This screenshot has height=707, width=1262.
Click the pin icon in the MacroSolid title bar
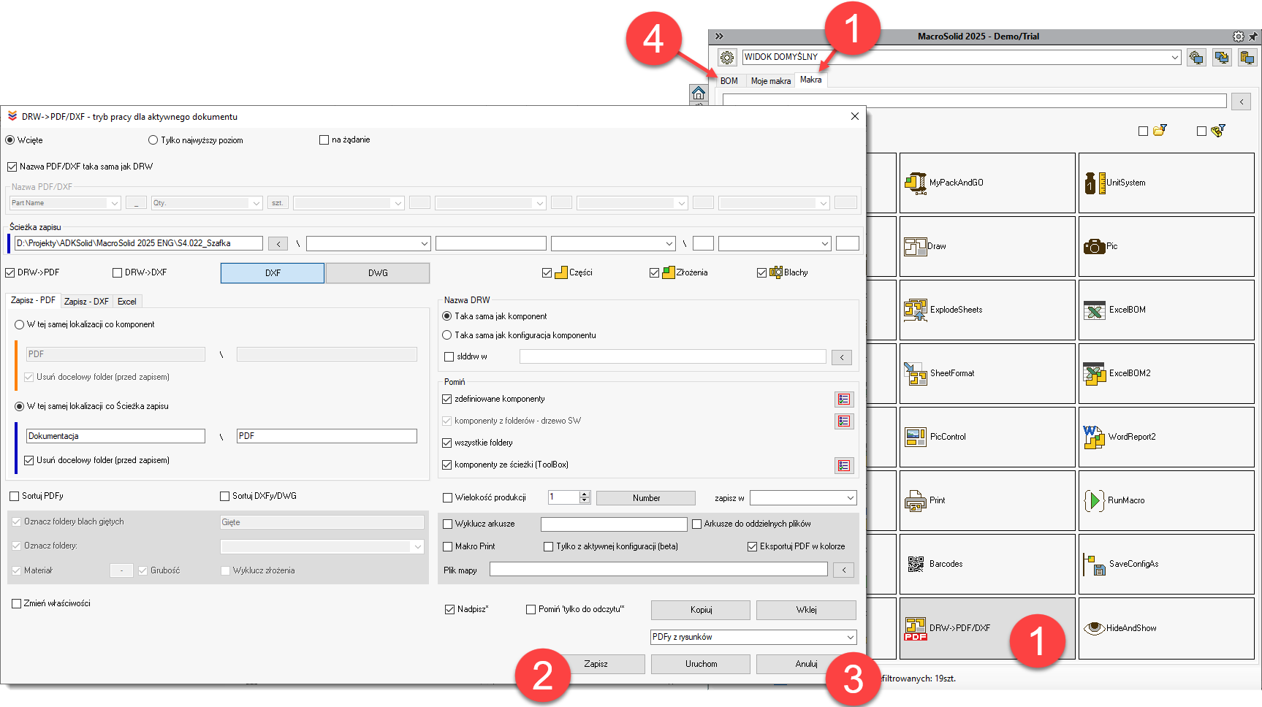coord(1253,36)
